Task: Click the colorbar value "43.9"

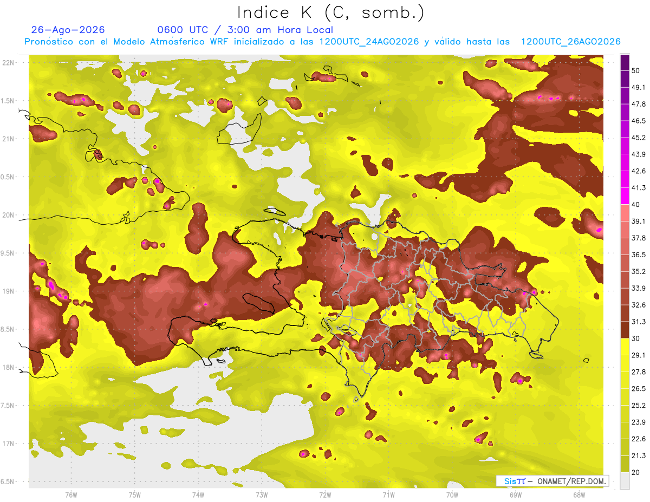Action: pos(638,154)
